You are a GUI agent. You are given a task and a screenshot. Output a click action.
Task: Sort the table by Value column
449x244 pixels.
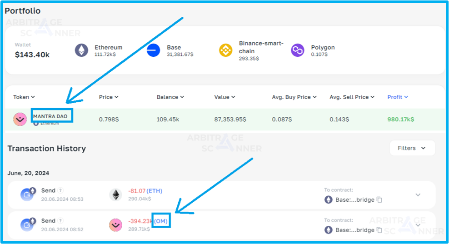[x=224, y=97]
